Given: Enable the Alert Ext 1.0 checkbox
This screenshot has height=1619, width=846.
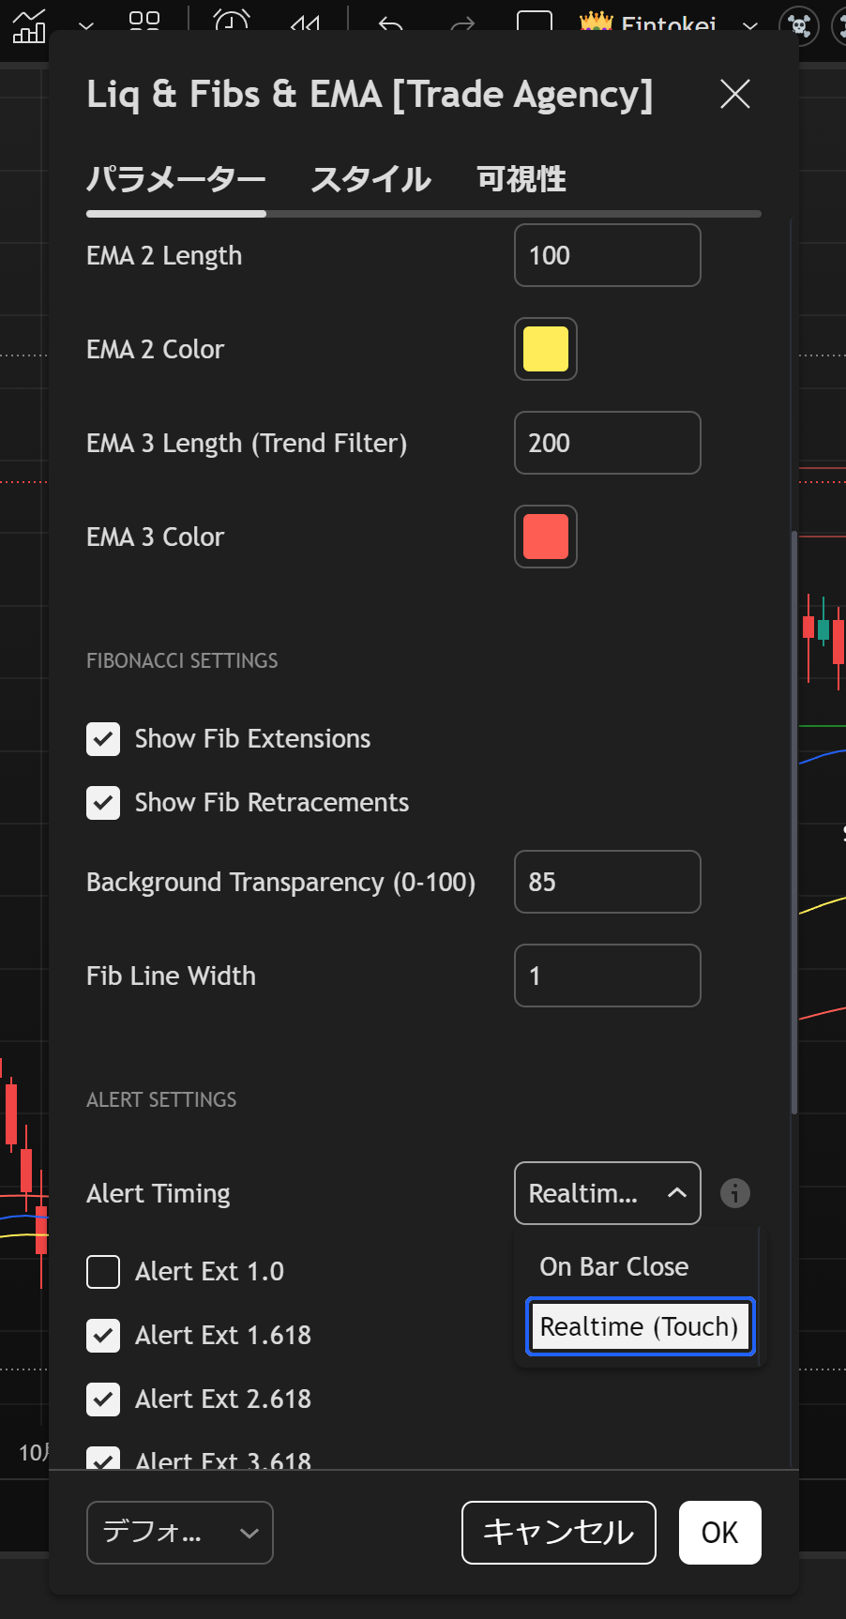Looking at the screenshot, I should [103, 1272].
